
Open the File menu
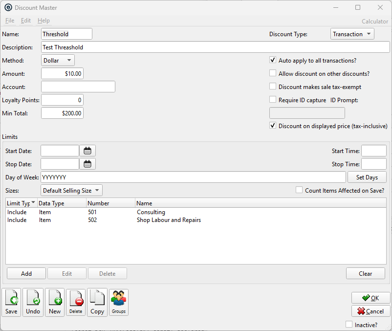tap(10, 21)
